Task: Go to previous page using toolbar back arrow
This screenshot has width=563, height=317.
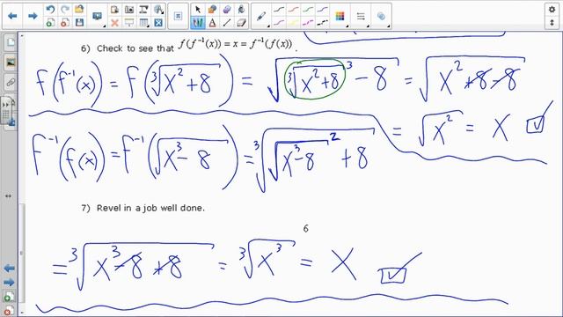Action: click(12, 16)
